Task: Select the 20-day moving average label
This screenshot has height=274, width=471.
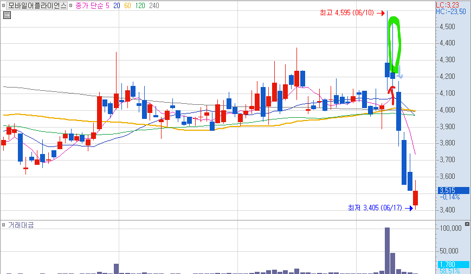Action: coord(117,6)
